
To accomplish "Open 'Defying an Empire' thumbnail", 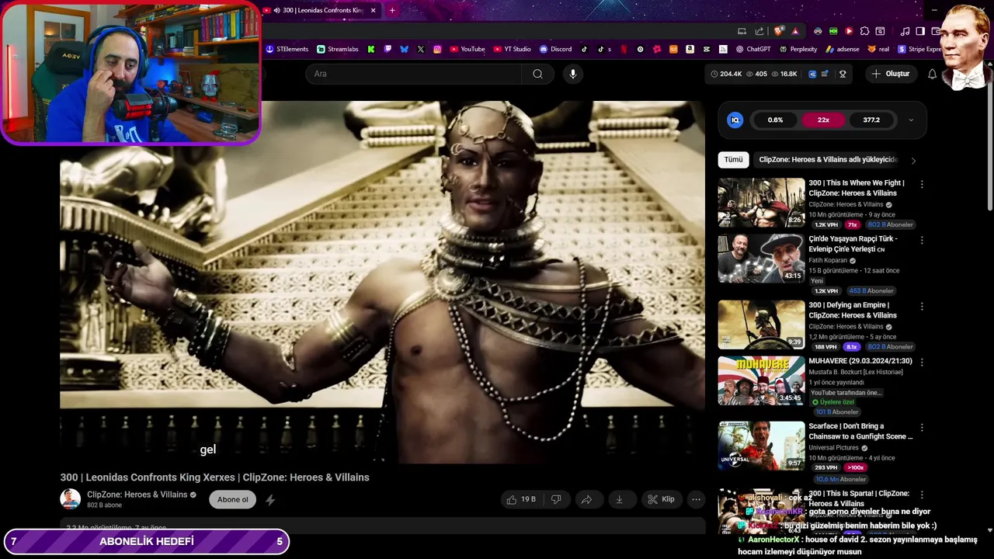I will 761,325.
